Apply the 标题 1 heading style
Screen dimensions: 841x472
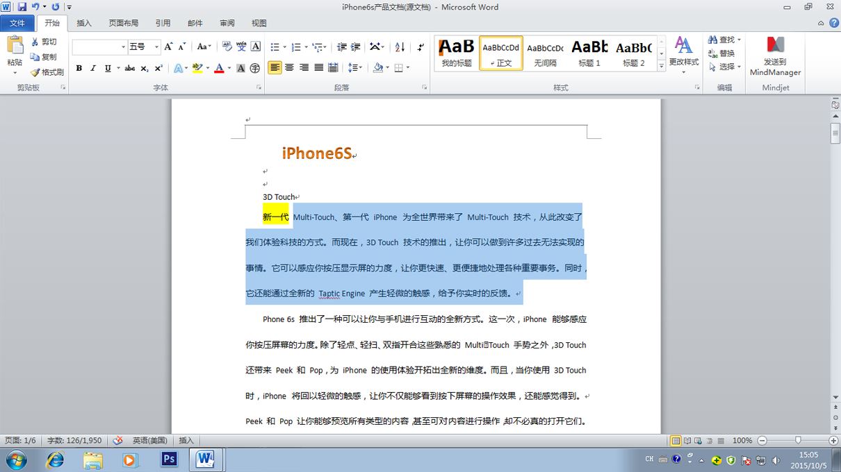point(589,53)
